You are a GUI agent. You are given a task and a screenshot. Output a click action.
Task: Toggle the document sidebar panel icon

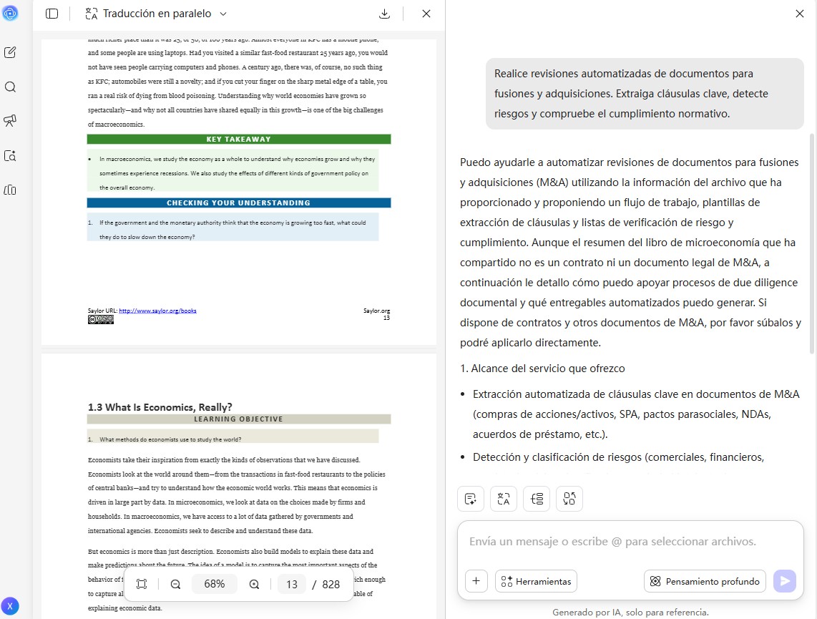coord(52,14)
